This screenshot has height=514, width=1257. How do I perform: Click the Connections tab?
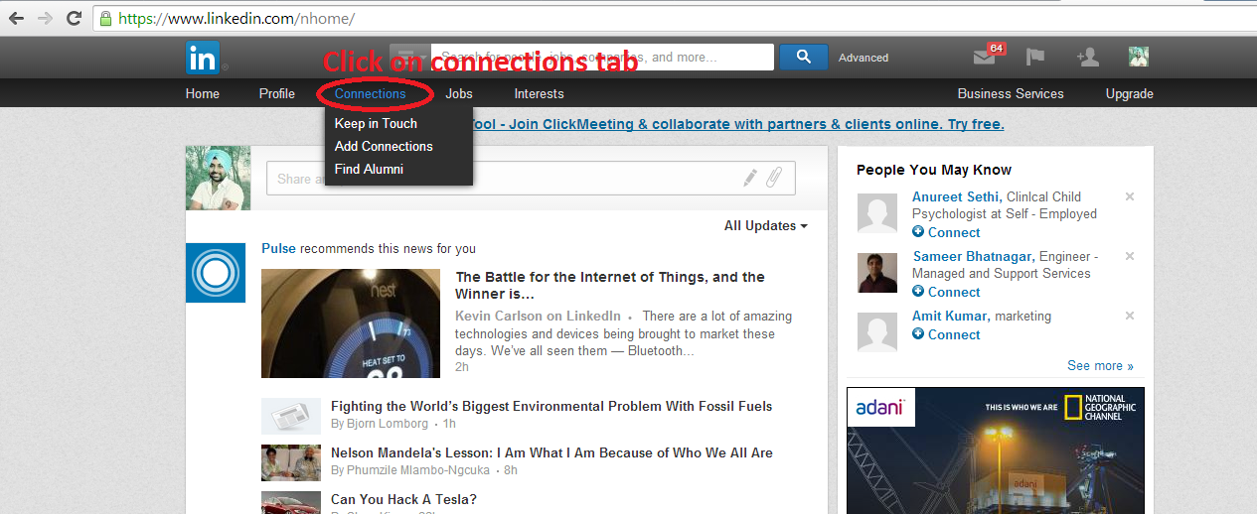(371, 93)
